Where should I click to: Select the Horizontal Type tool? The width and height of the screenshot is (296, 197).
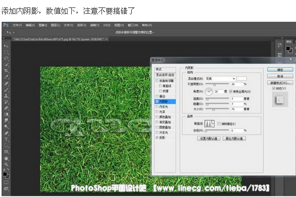point(6,139)
